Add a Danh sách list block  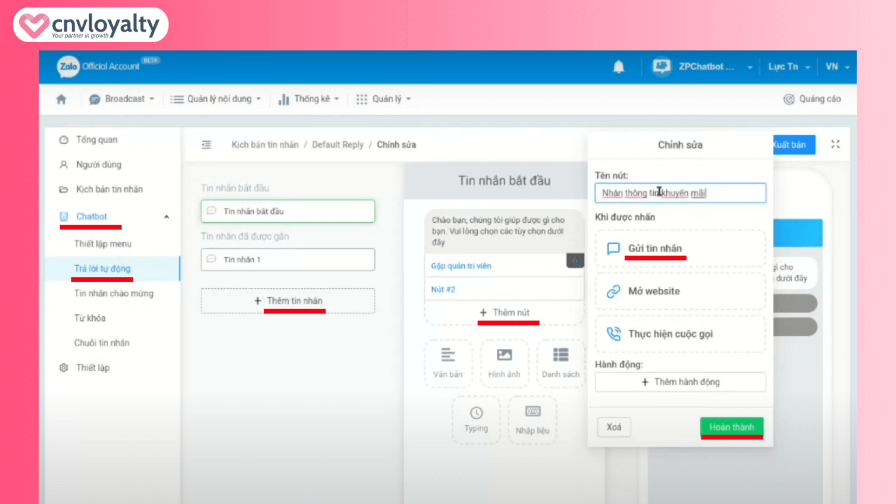click(x=561, y=363)
